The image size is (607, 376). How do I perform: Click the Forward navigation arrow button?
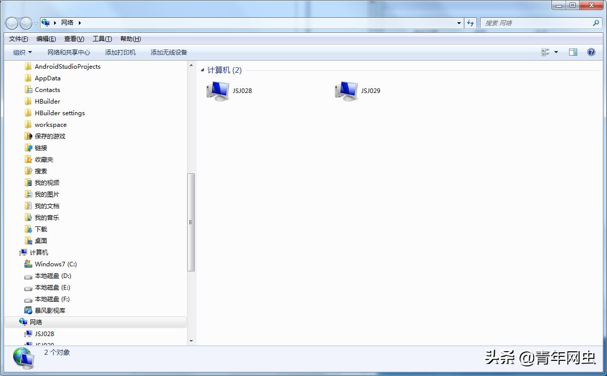click(26, 23)
